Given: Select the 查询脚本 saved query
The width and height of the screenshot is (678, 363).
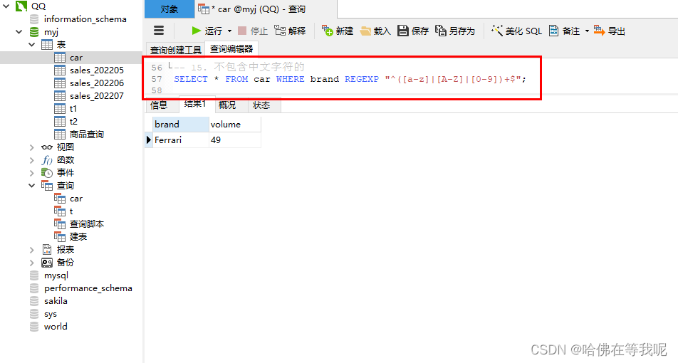Looking at the screenshot, I should pos(86,224).
